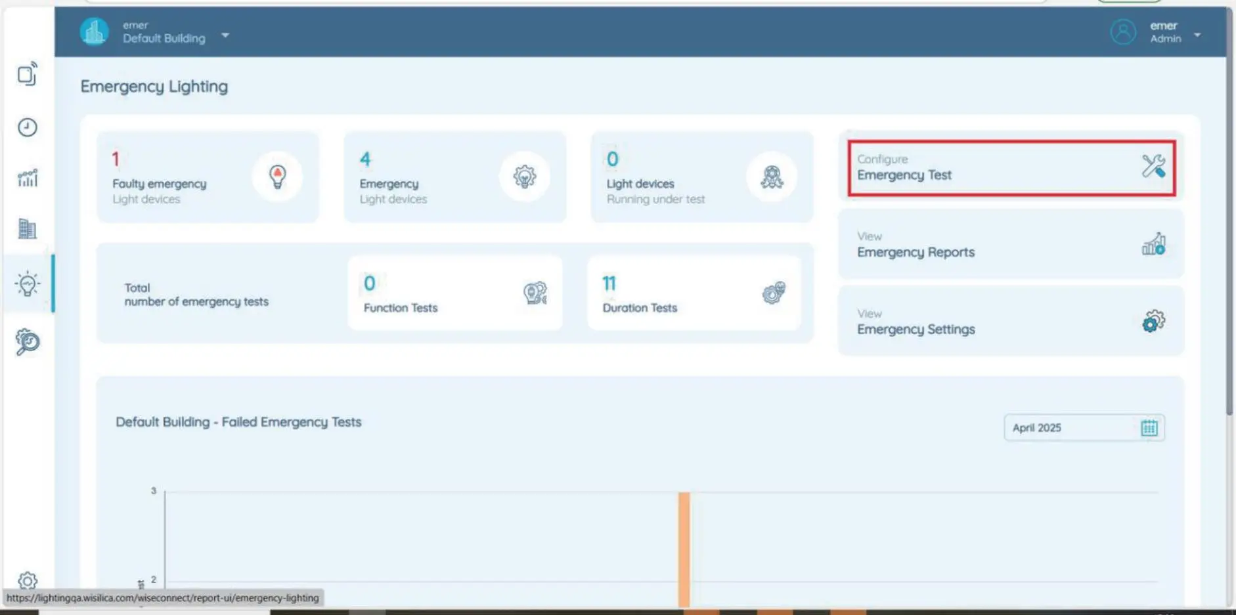The image size is (1236, 615).
Task: Open View Emergency Reports
Action: pyautogui.click(x=1011, y=245)
